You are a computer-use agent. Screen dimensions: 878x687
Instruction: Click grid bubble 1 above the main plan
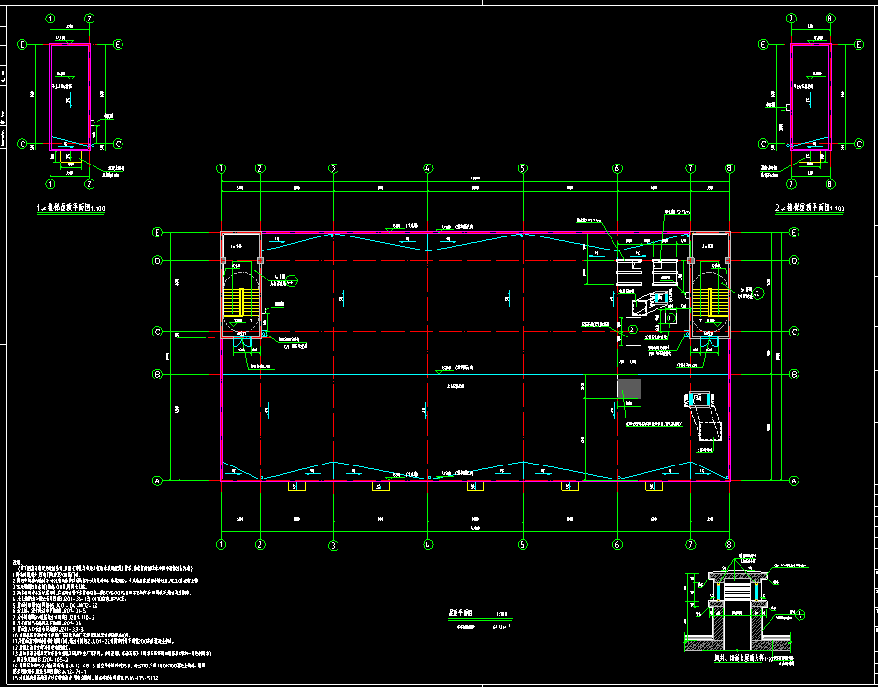pos(222,168)
